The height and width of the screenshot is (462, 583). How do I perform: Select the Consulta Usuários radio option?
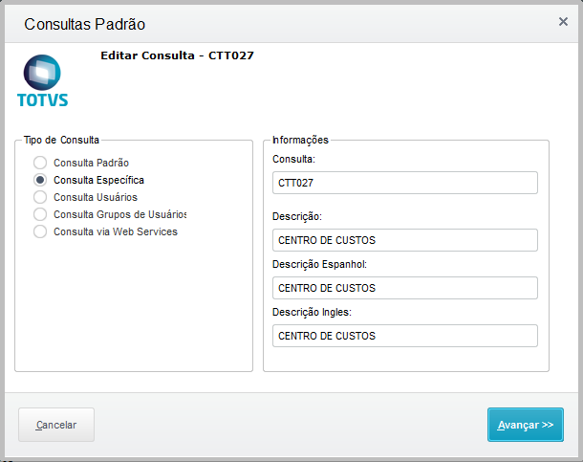pos(40,197)
